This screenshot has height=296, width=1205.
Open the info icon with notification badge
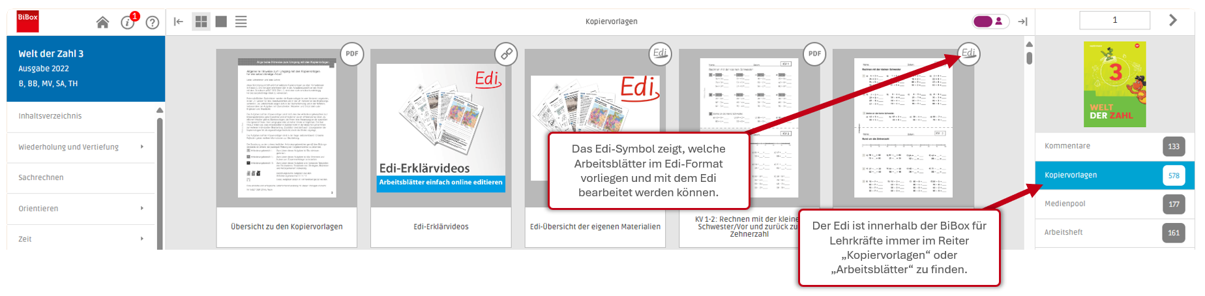[x=128, y=22]
